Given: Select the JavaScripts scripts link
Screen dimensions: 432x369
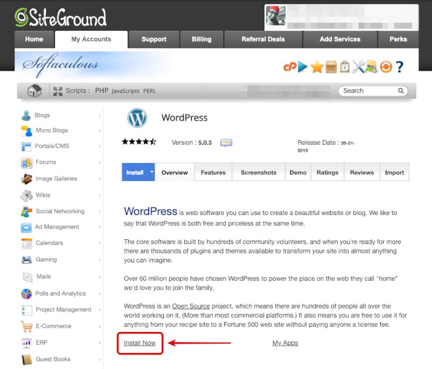Looking at the screenshot, I should (x=126, y=91).
